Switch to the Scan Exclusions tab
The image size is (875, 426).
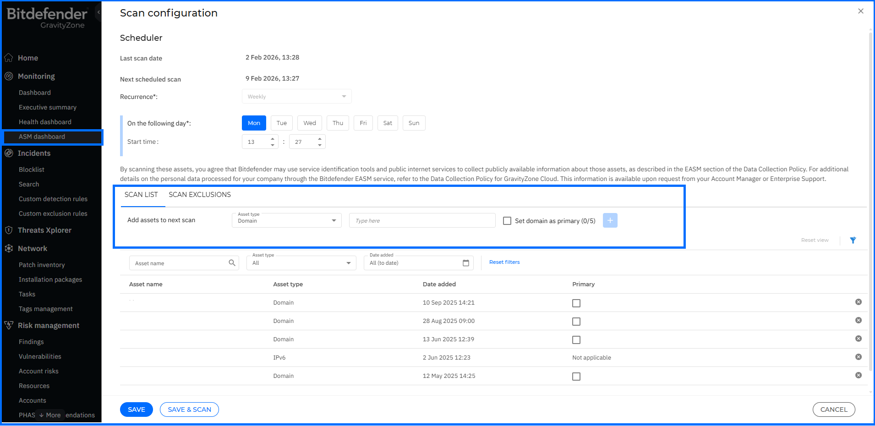pyautogui.click(x=200, y=195)
